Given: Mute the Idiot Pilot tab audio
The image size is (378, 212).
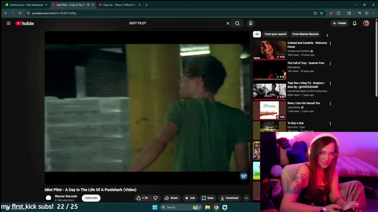Looking at the screenshot, I should [88, 5].
